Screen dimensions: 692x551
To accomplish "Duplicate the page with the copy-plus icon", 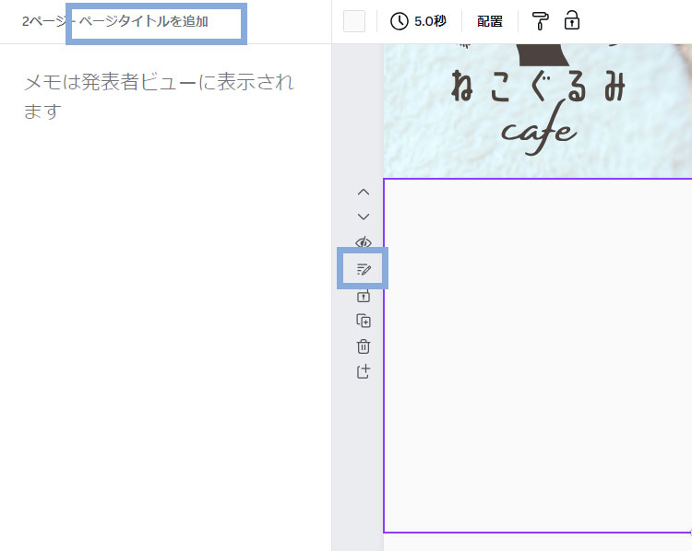I will 364,321.
